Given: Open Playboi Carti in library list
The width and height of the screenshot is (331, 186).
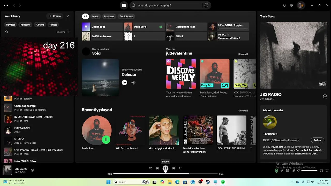Looking at the screenshot, I should (37, 130).
